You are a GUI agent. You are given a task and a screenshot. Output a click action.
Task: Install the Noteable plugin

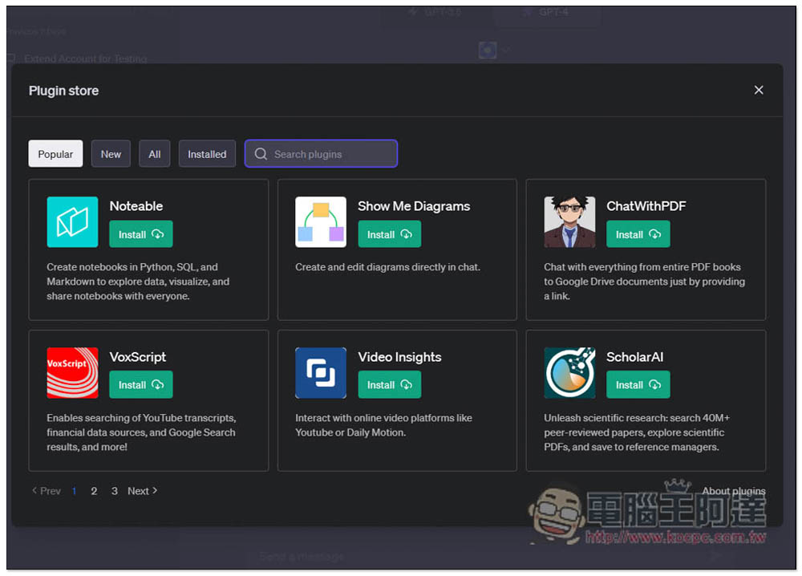click(x=140, y=234)
